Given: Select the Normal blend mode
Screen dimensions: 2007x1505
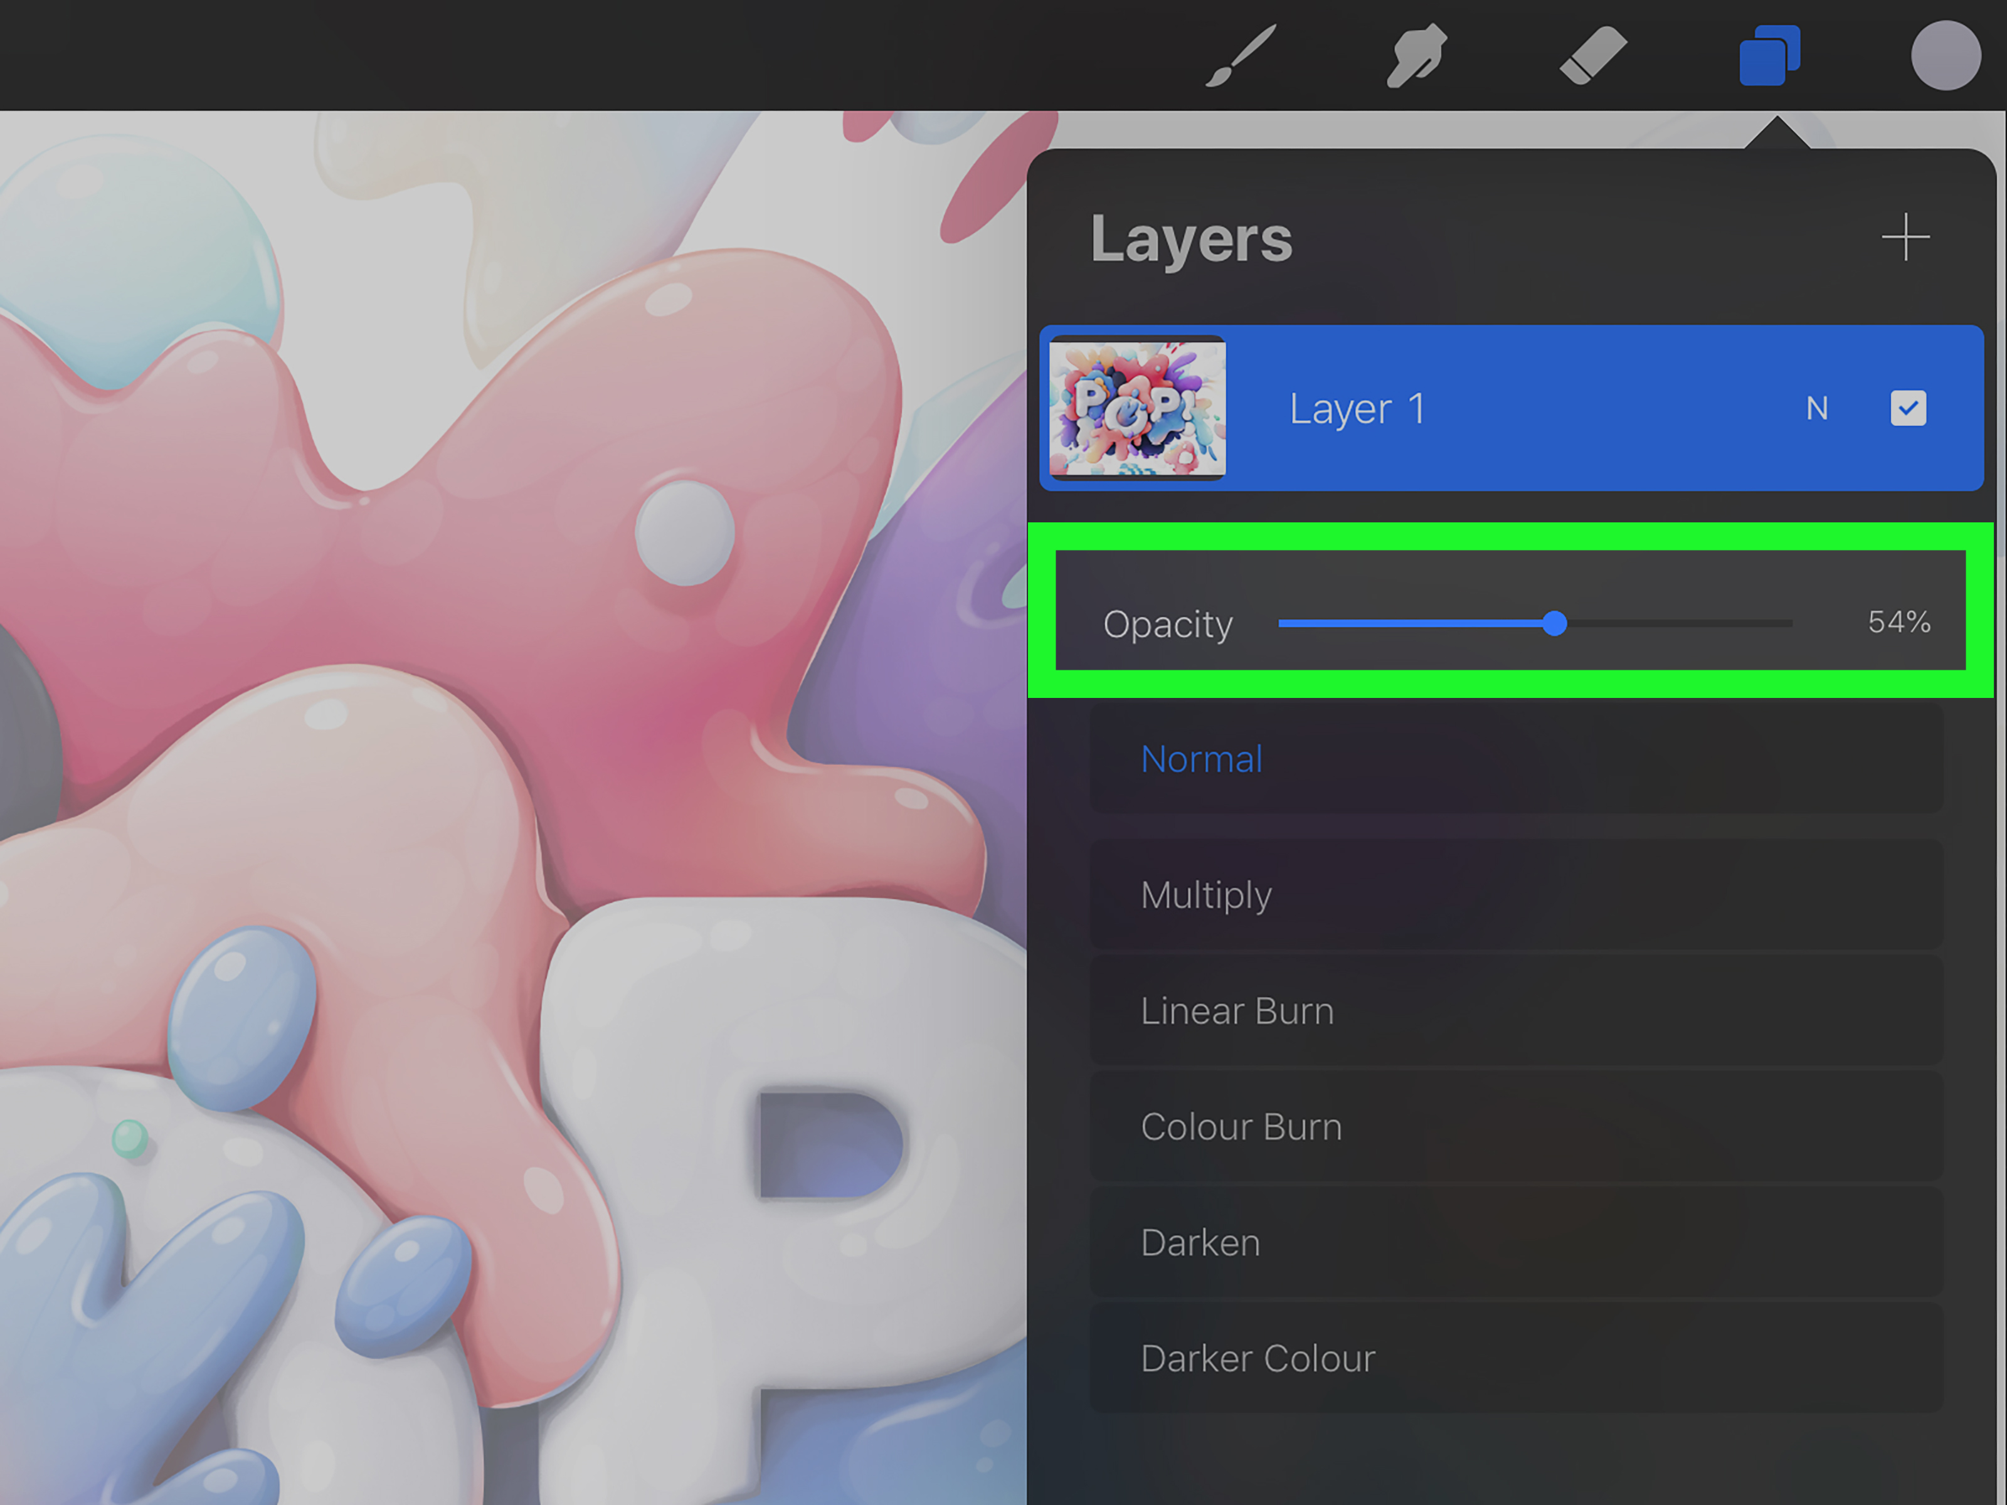Looking at the screenshot, I should click(x=1201, y=759).
